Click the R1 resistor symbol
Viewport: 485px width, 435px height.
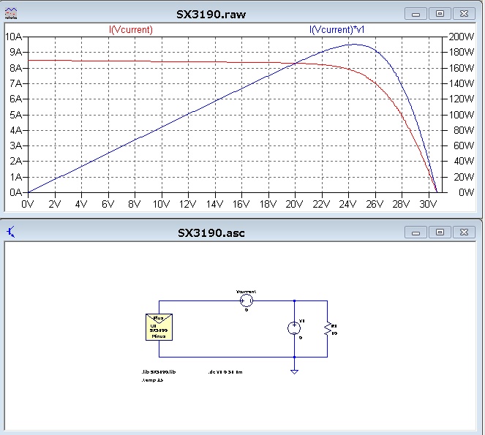click(327, 329)
